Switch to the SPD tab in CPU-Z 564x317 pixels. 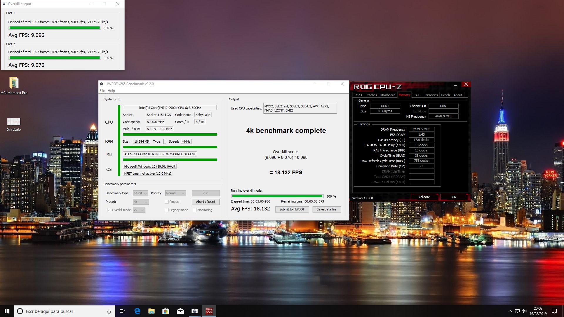click(x=417, y=95)
